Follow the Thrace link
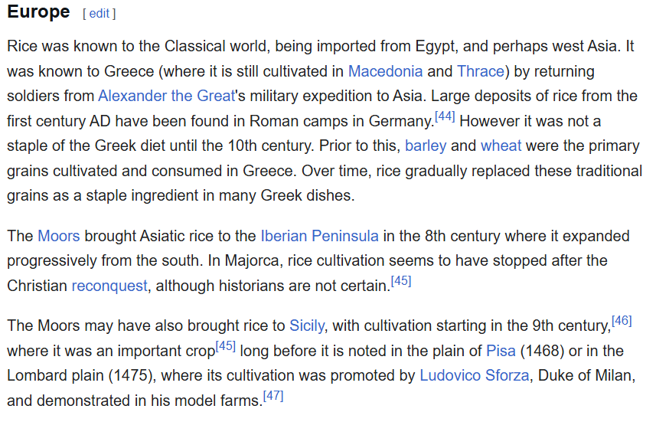 pos(480,71)
